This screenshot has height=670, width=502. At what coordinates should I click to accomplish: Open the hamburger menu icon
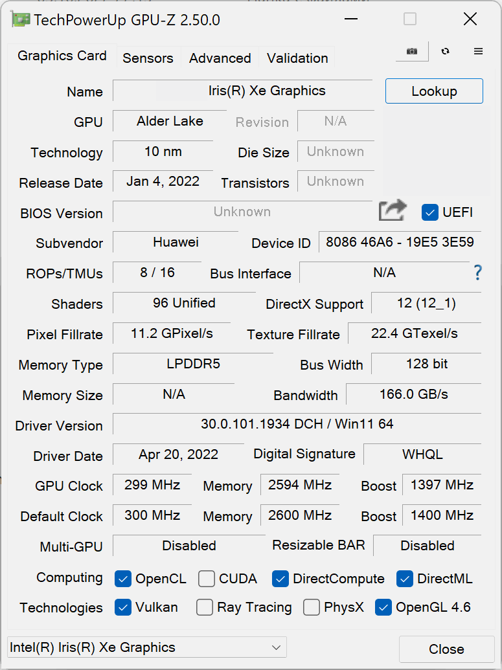pyautogui.click(x=479, y=51)
